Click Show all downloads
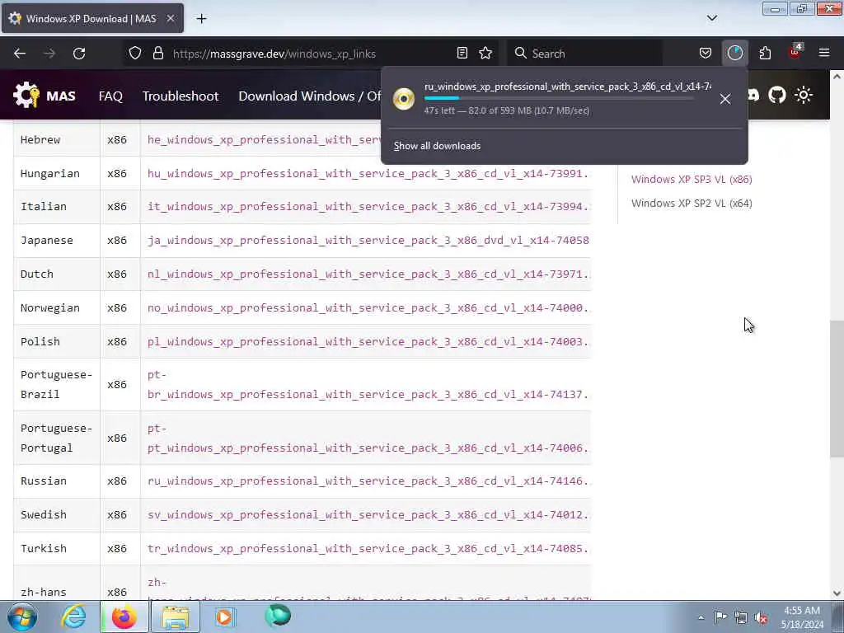 pyautogui.click(x=437, y=146)
